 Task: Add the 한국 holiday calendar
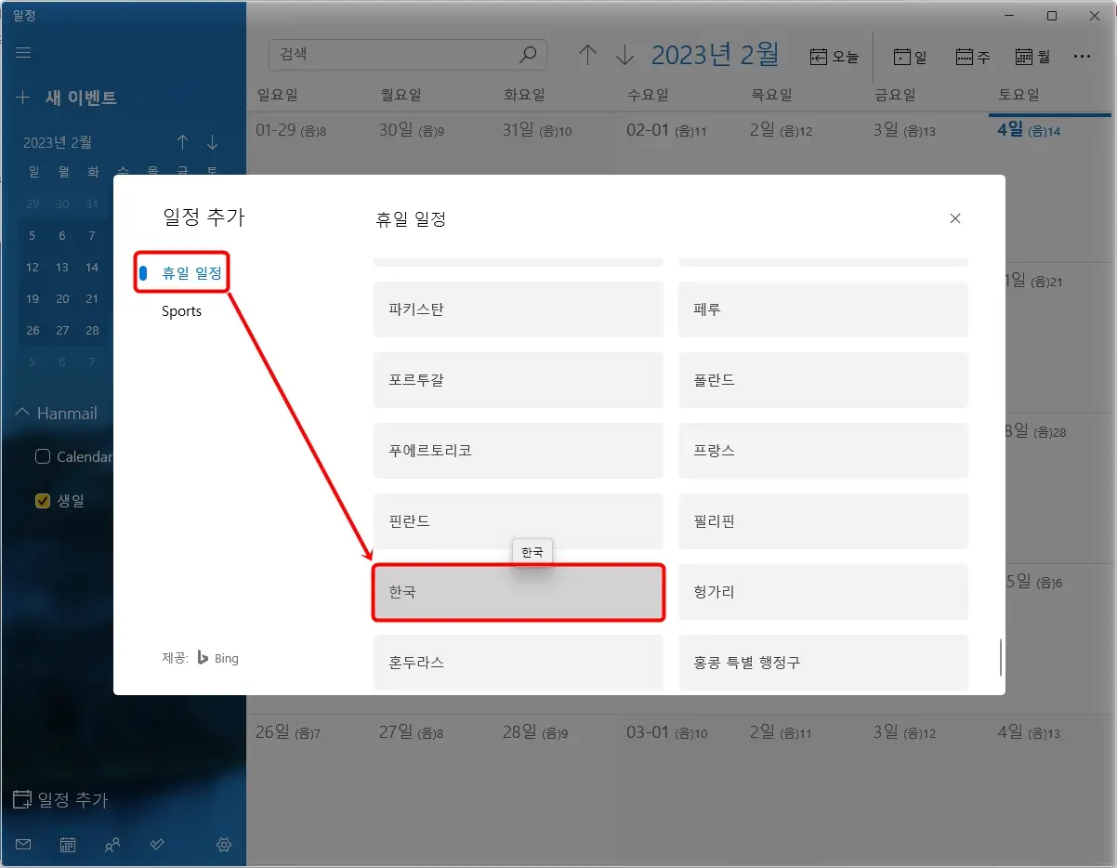(x=518, y=592)
